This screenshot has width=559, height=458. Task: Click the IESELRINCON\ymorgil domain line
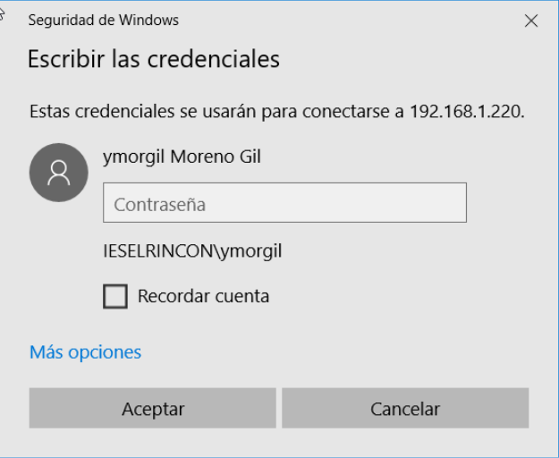pyautogui.click(x=192, y=251)
